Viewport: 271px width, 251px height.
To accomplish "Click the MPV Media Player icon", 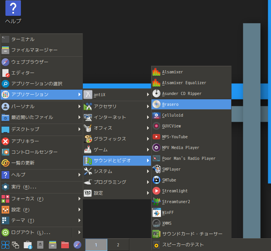I will tap(156, 148).
